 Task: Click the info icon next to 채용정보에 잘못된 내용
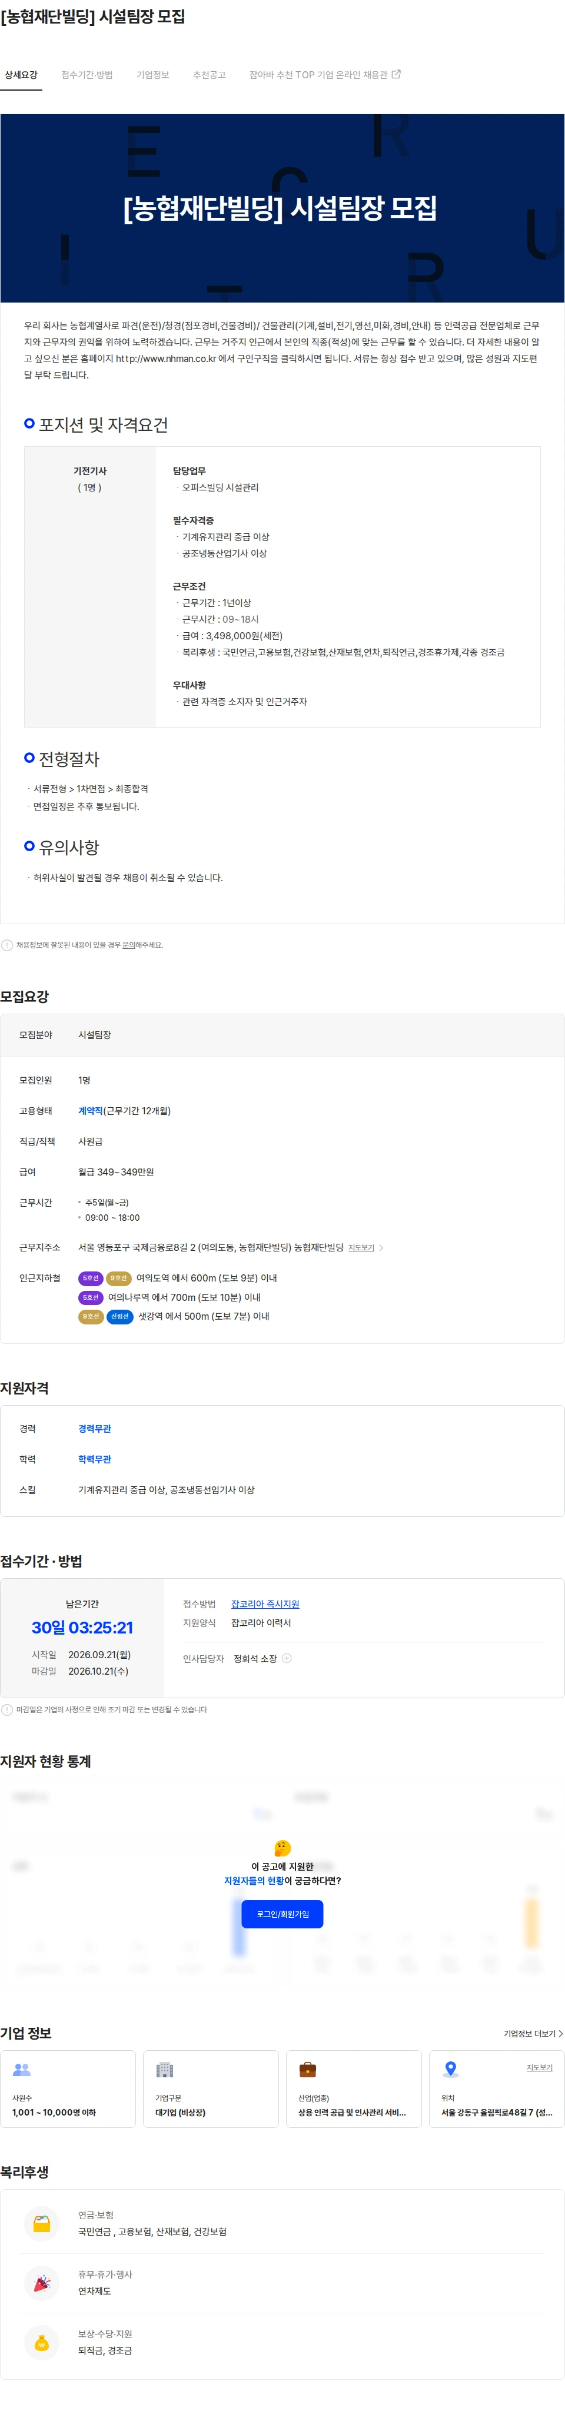tap(6, 945)
